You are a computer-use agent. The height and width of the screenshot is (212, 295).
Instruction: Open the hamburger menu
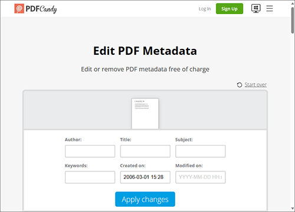(x=270, y=8)
